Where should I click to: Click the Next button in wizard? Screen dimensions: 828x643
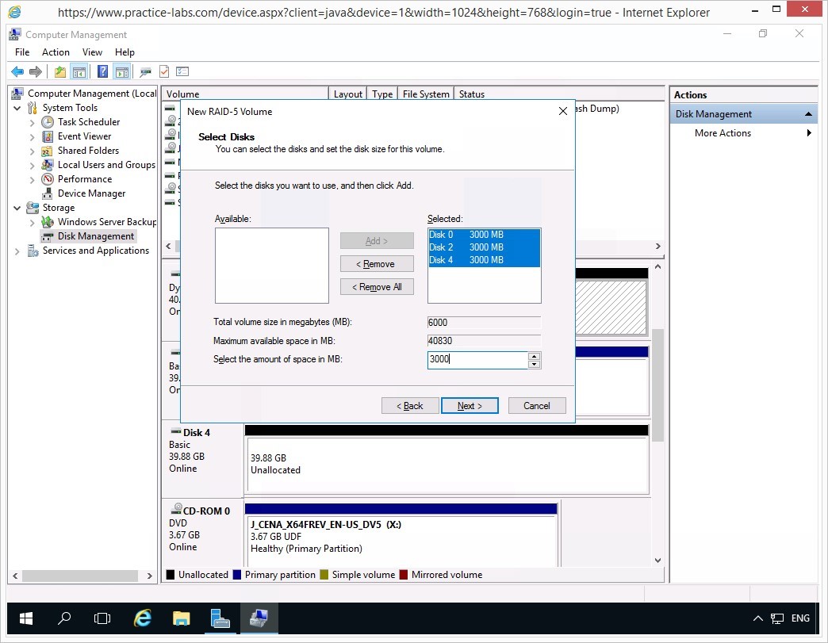[x=470, y=406]
